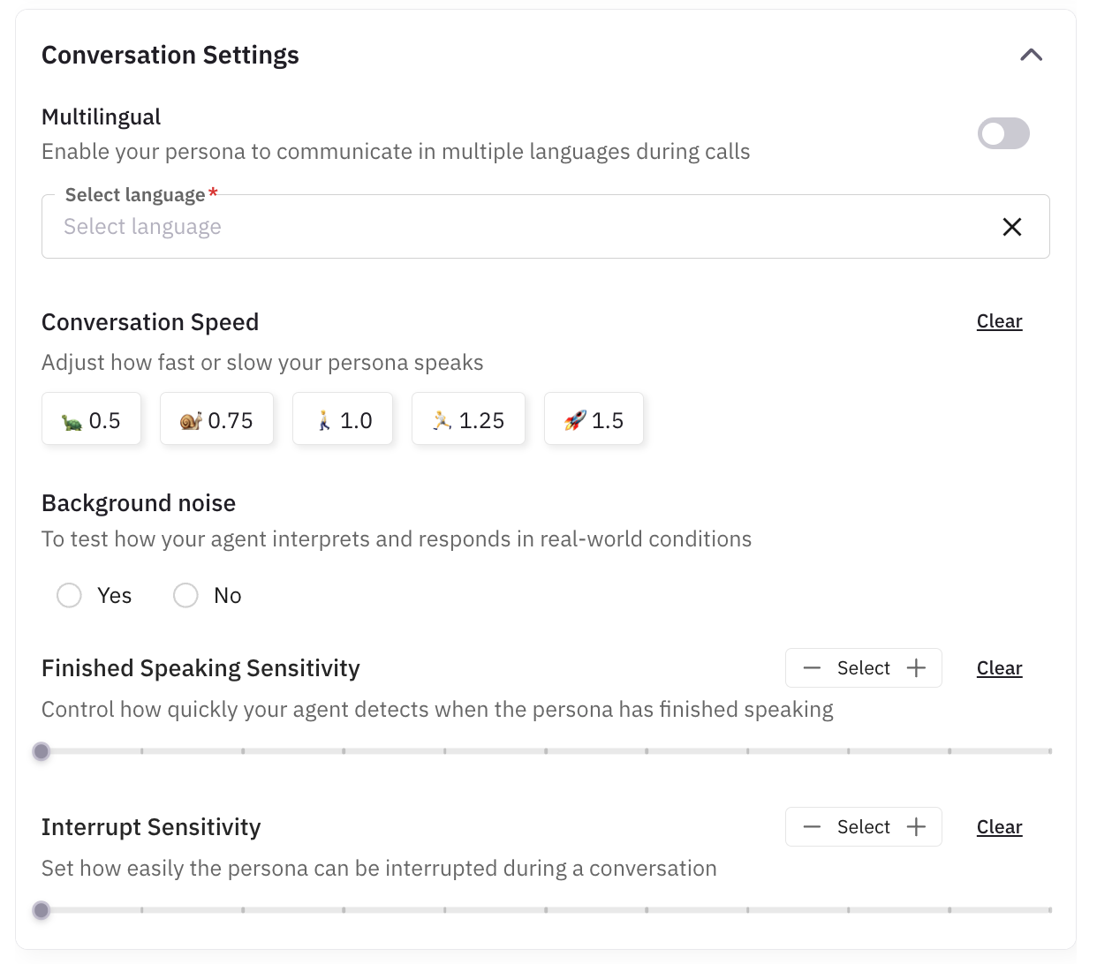Click the Interrupt Sensitivity slider handle
1097x964 pixels.
tap(42, 910)
